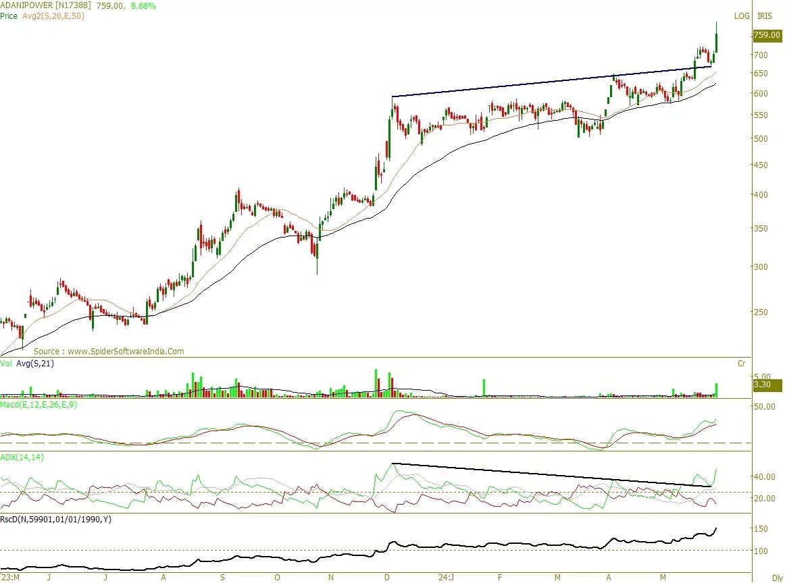Image resolution: width=785 pixels, height=583 pixels.
Task: Click the 8.68% change value
Action: 143,5
